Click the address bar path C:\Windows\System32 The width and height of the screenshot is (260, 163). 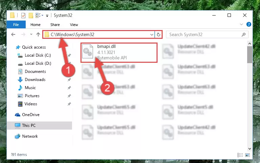point(72,34)
